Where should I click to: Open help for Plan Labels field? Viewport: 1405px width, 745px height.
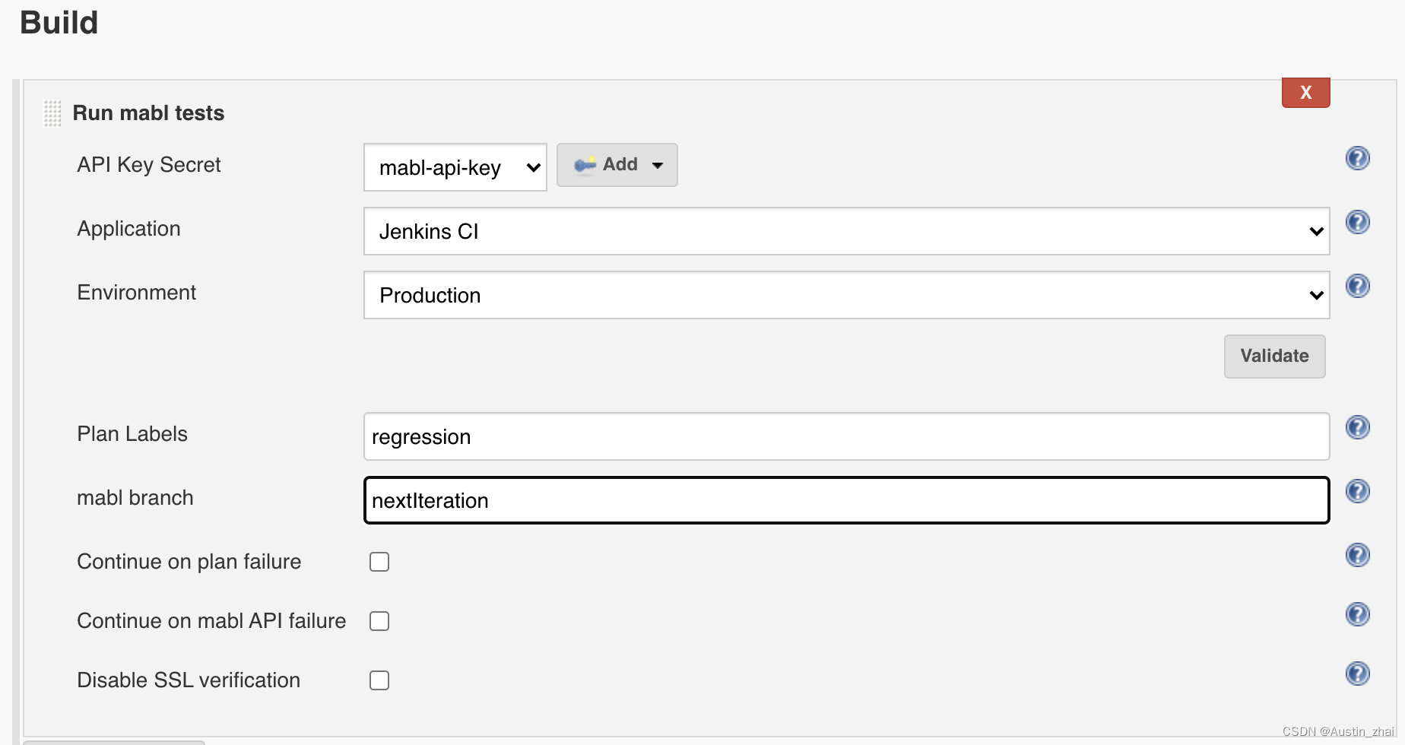[1357, 427]
